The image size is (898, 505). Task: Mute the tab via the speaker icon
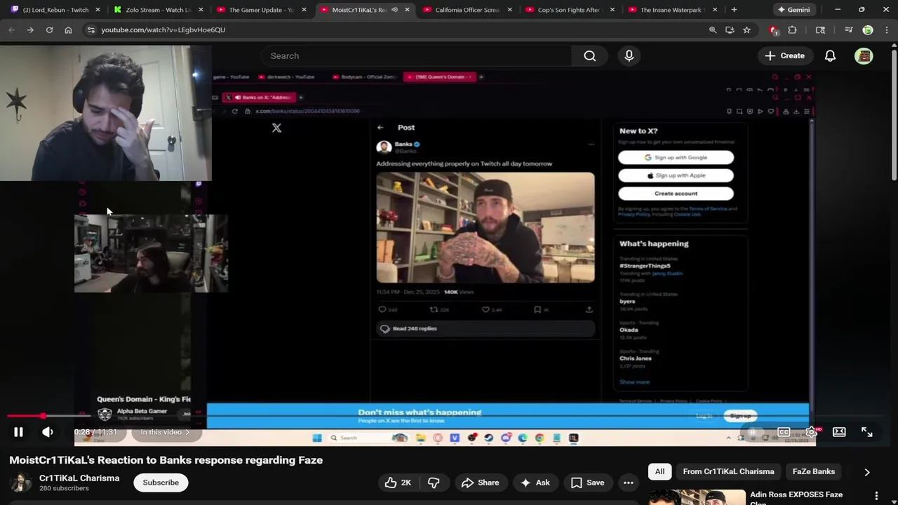point(394,10)
